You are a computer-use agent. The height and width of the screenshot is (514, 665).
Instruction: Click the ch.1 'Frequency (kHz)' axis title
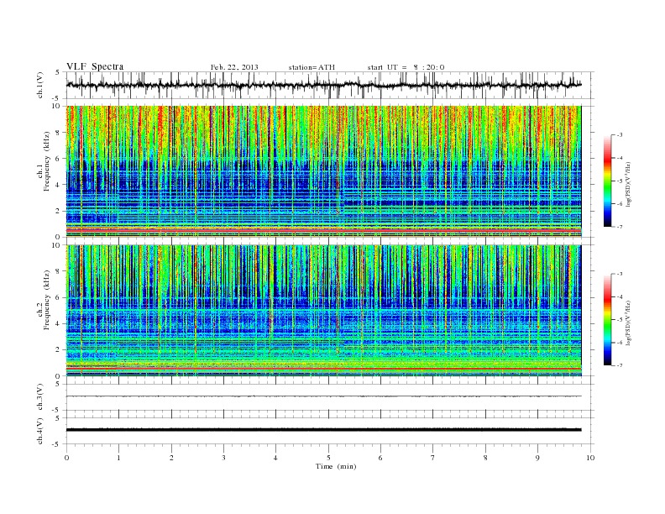pos(47,161)
